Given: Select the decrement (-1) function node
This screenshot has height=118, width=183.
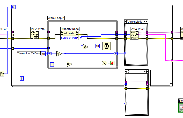Looking at the screenshot, I should (59, 54).
